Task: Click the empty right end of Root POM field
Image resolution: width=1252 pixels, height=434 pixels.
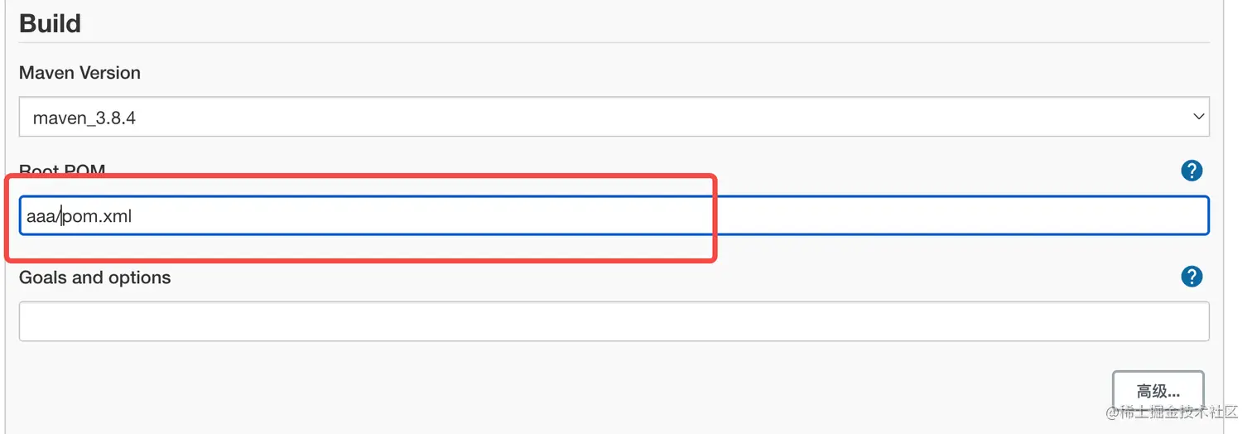Action: coord(1076,216)
